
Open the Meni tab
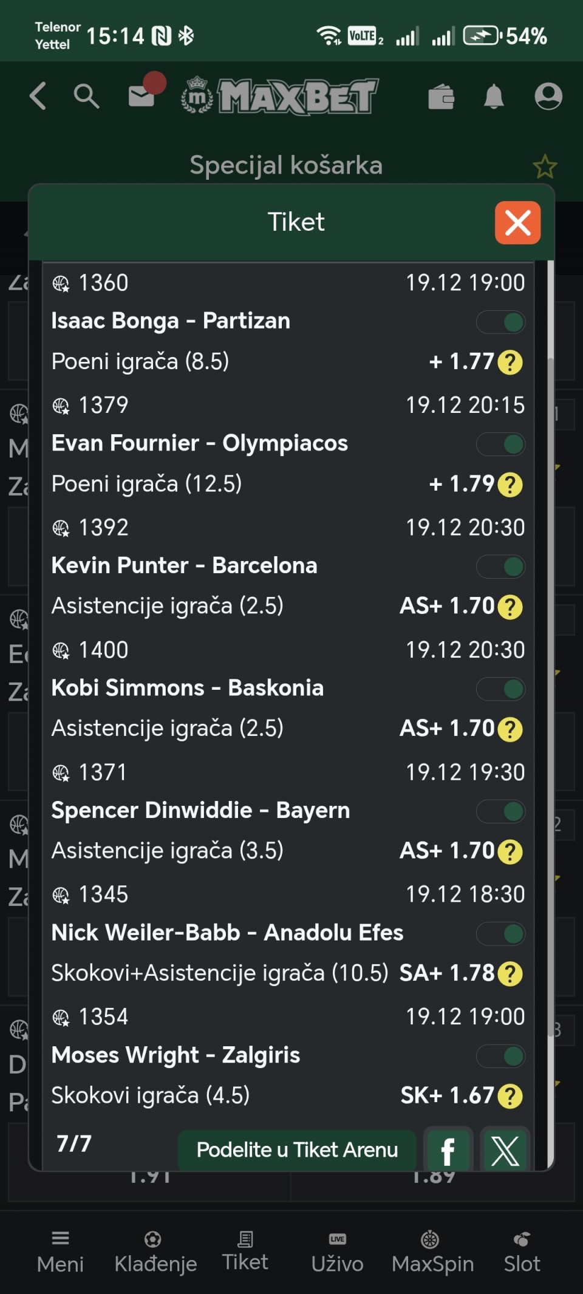pyautogui.click(x=60, y=1251)
